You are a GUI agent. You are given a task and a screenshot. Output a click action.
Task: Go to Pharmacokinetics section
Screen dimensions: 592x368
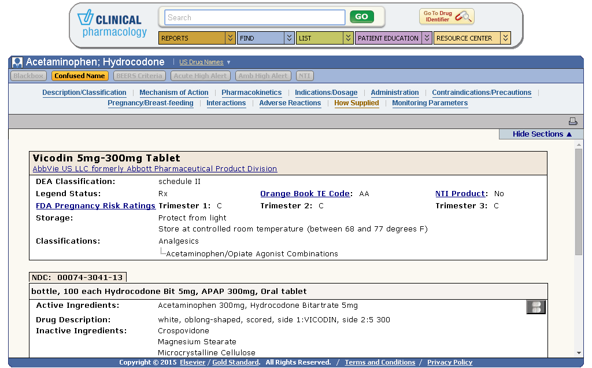(x=251, y=93)
